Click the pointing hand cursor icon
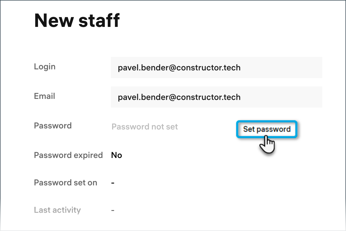The height and width of the screenshot is (231, 346). coord(267,144)
